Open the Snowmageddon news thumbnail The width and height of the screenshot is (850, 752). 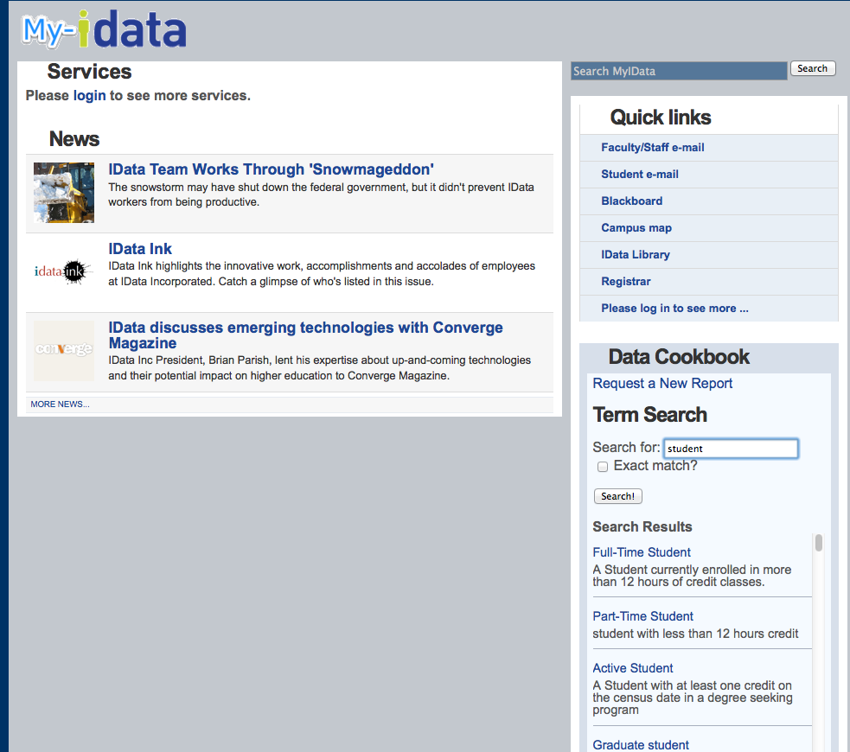(x=64, y=193)
